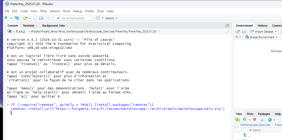Click the New Blank File plus icon

click(244, 119)
